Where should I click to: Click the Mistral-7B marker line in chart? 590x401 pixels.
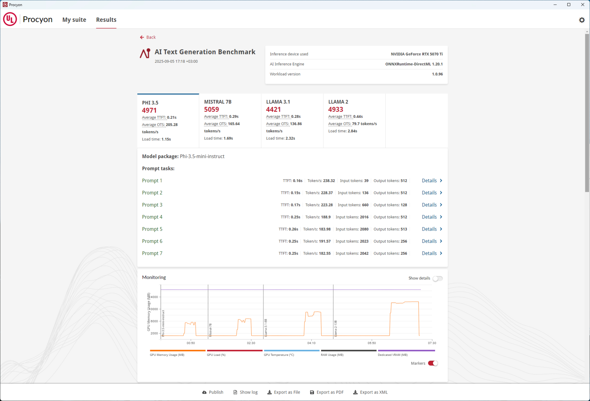coord(208,312)
